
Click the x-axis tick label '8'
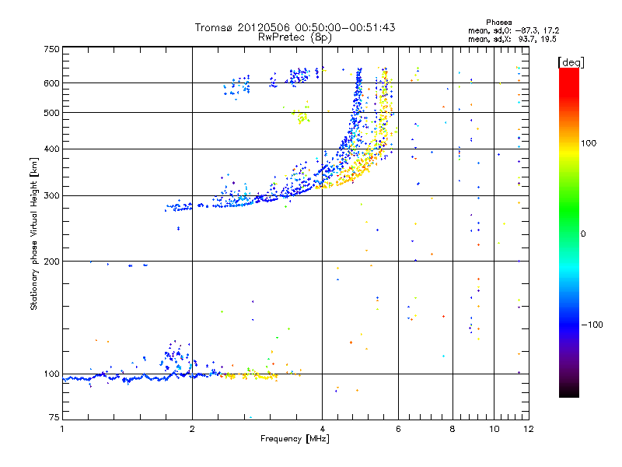tap(453, 429)
